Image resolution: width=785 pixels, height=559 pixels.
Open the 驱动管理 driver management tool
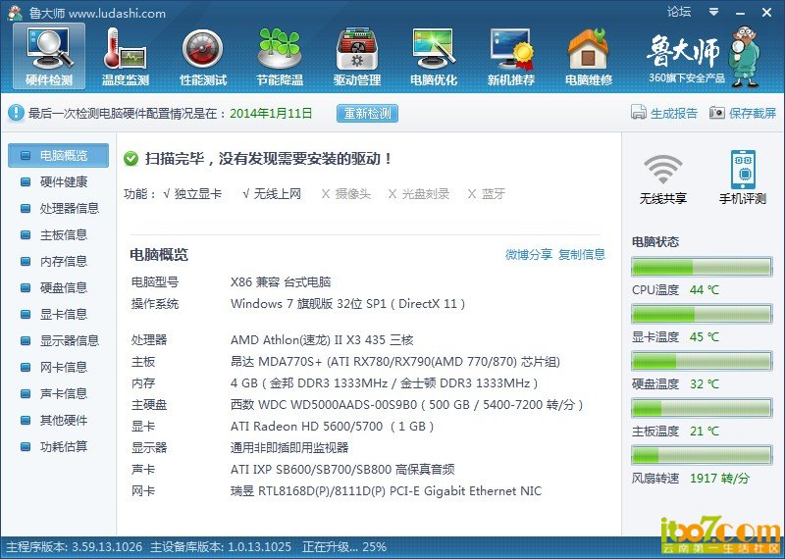click(x=357, y=56)
